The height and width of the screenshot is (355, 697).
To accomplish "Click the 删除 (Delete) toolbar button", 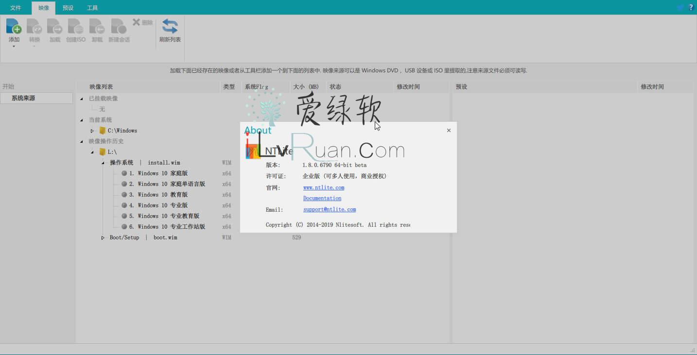I will click(142, 22).
